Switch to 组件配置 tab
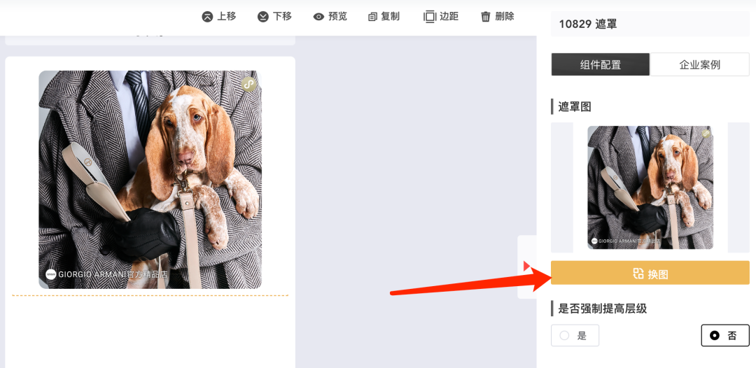 [601, 64]
